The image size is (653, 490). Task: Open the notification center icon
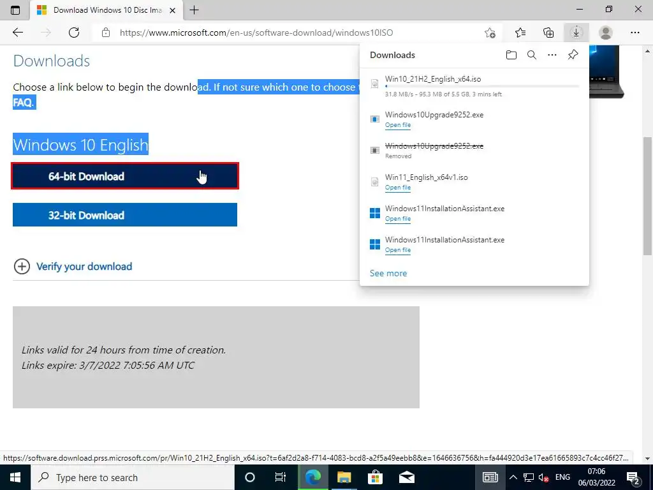point(633,477)
